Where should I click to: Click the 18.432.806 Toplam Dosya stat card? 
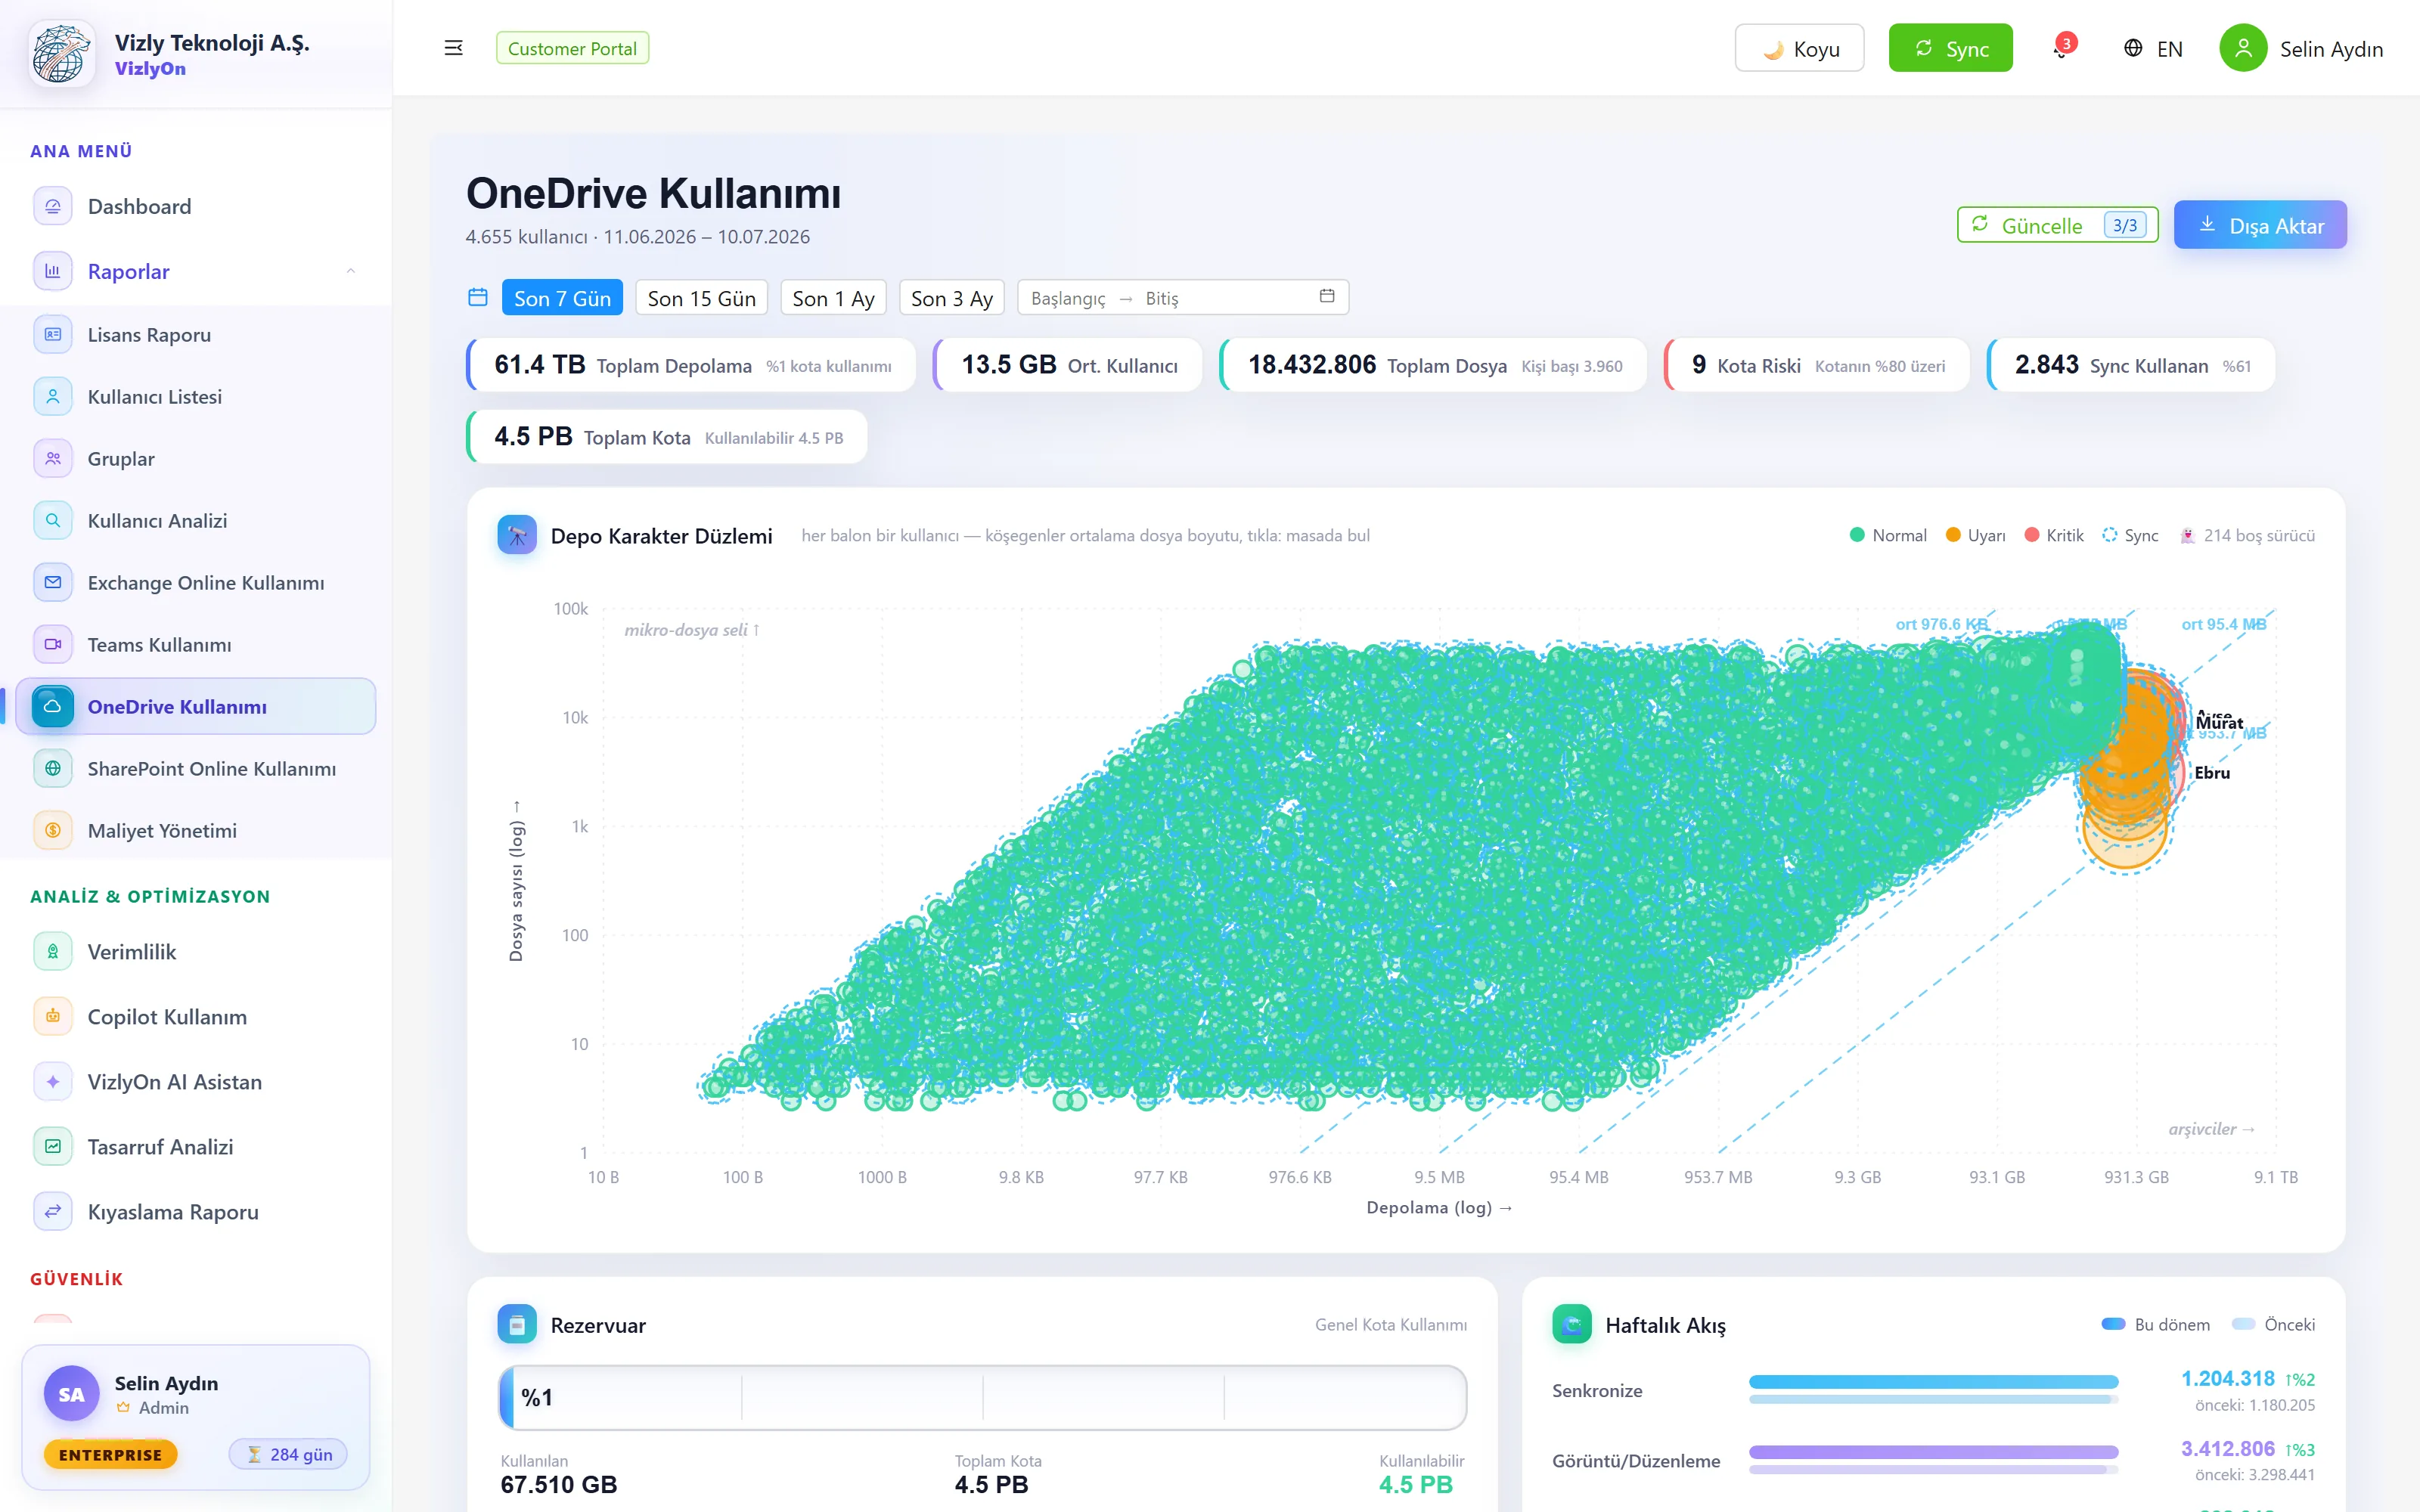(1433, 365)
